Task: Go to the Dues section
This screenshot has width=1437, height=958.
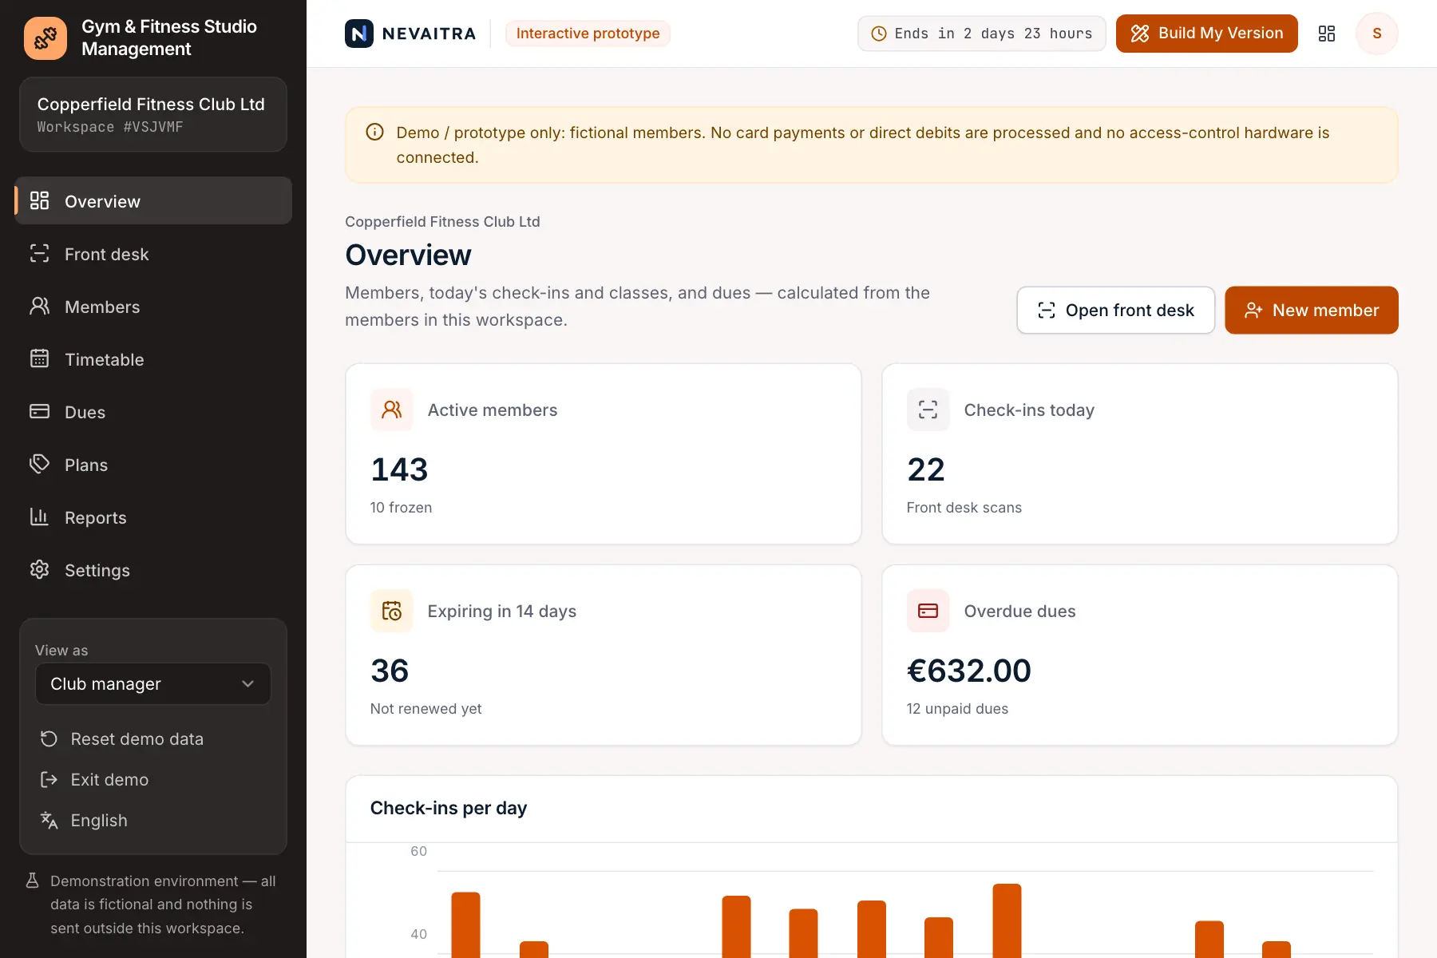Action: click(153, 412)
